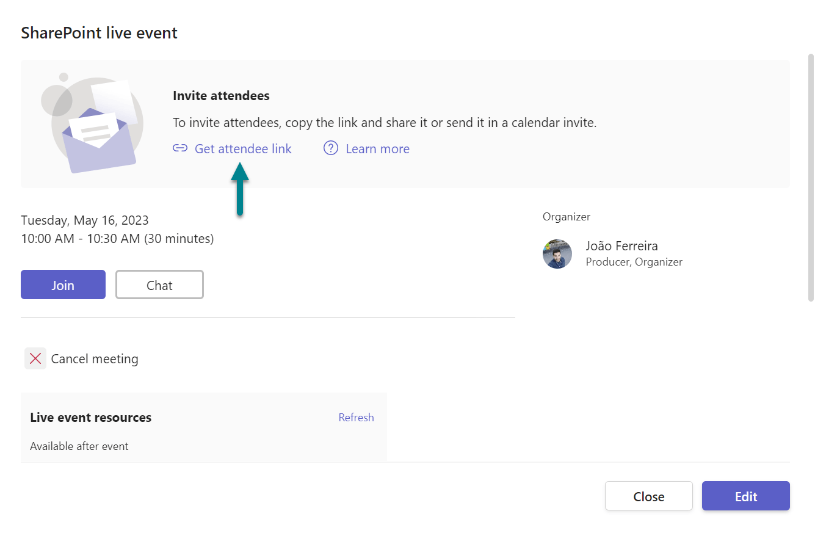Refresh the live event resources
815x533 pixels.
coord(356,418)
